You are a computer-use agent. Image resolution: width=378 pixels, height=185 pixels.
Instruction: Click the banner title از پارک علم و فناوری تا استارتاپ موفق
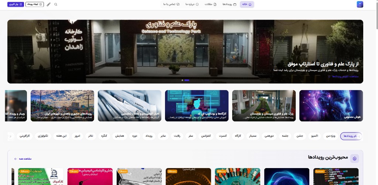(x=323, y=64)
